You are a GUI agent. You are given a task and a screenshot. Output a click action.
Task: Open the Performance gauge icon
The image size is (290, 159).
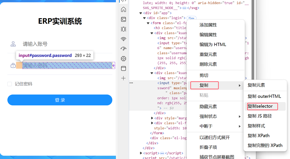(124, 49)
